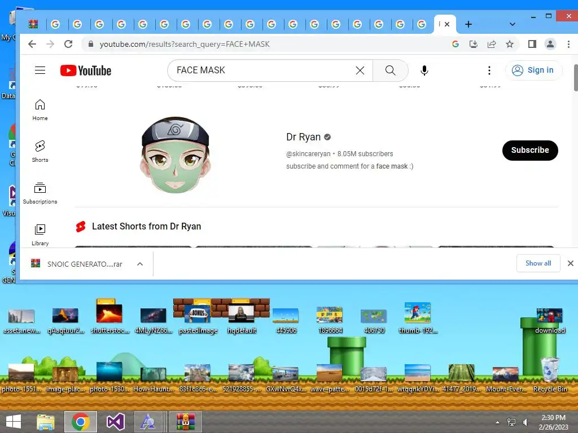Open Subscriptions in the YouTube sidebar
The image size is (578, 433).
click(x=40, y=193)
